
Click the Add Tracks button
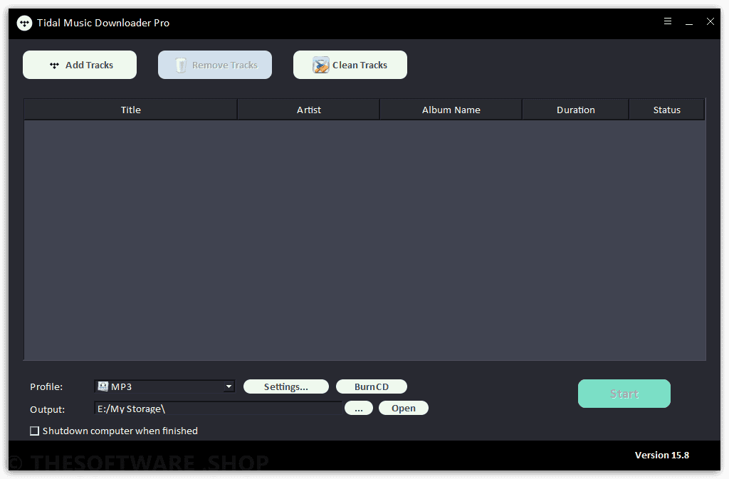pos(80,65)
